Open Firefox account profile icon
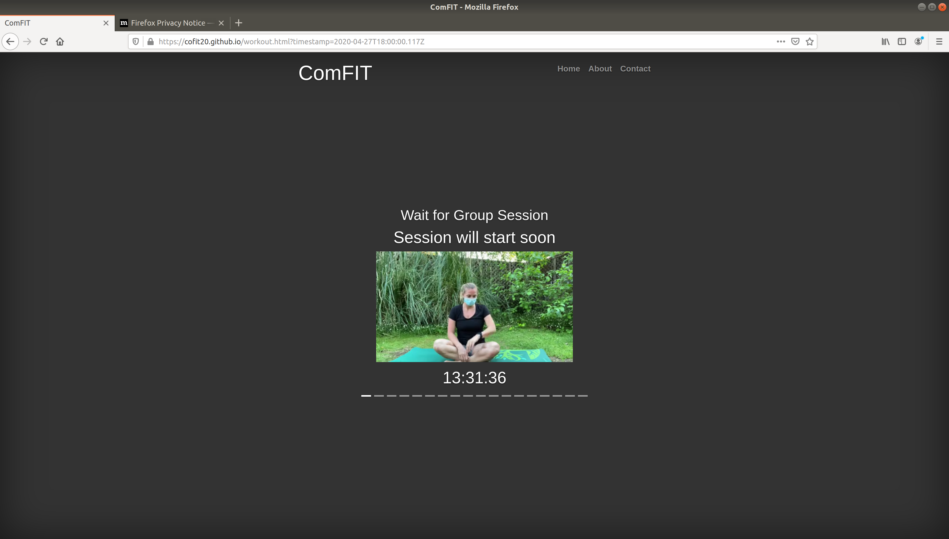 pos(918,41)
